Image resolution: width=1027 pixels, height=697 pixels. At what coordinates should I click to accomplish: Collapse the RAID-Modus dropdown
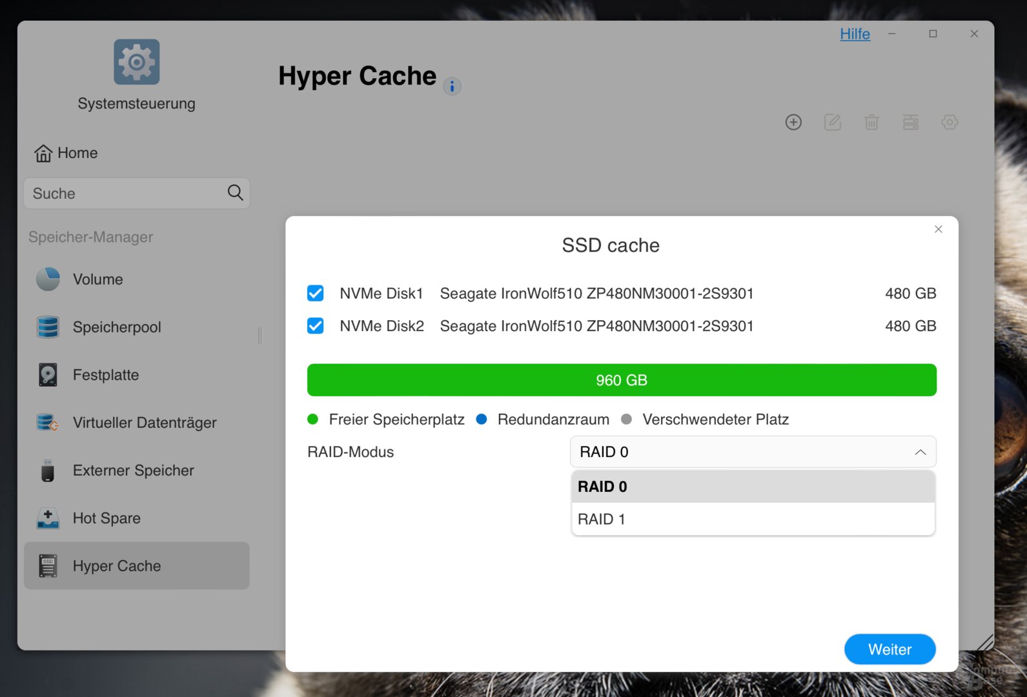click(920, 452)
